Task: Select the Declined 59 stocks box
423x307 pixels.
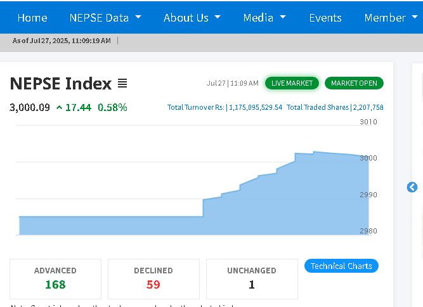Action: pyautogui.click(x=153, y=278)
